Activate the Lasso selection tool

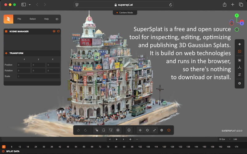[104, 130]
